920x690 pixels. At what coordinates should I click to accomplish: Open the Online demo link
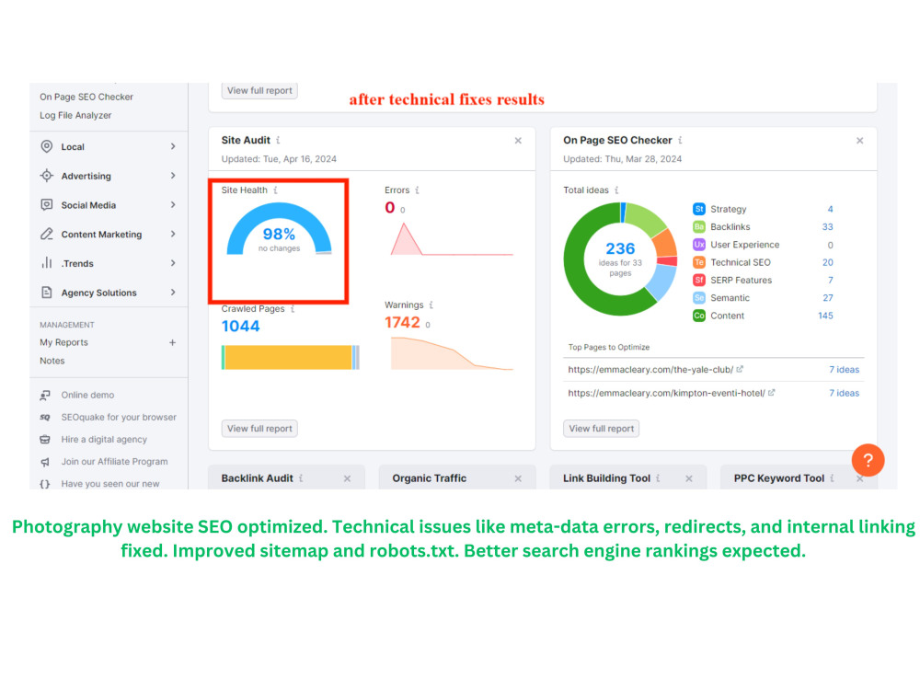click(87, 395)
